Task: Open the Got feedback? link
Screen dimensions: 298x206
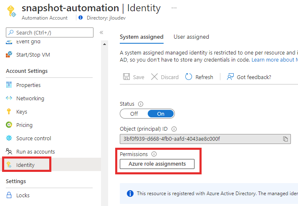Action: coord(254,77)
